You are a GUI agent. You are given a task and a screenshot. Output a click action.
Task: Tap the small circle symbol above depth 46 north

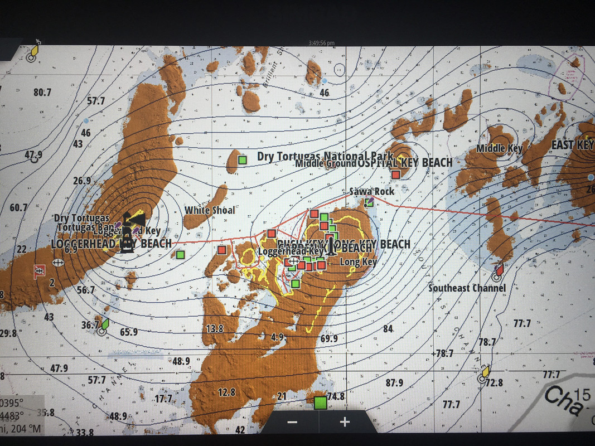340,69
